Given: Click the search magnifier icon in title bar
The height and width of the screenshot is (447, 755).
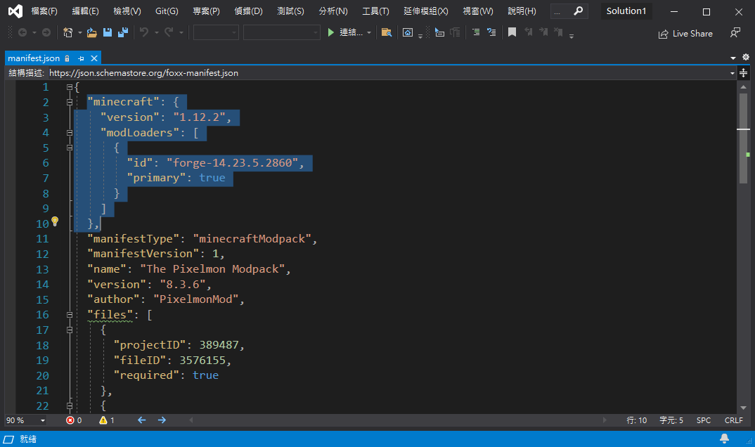Looking at the screenshot, I should (579, 11).
